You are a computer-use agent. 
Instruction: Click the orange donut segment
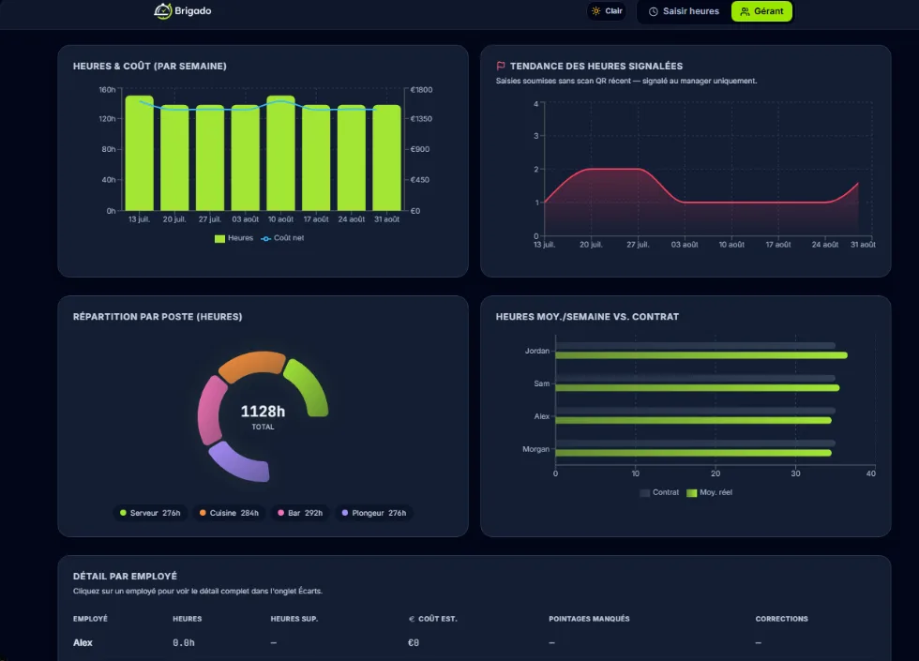coord(252,365)
